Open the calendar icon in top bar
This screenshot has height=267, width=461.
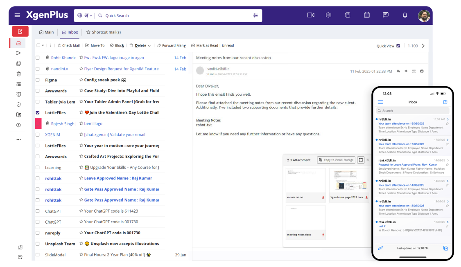click(x=366, y=15)
